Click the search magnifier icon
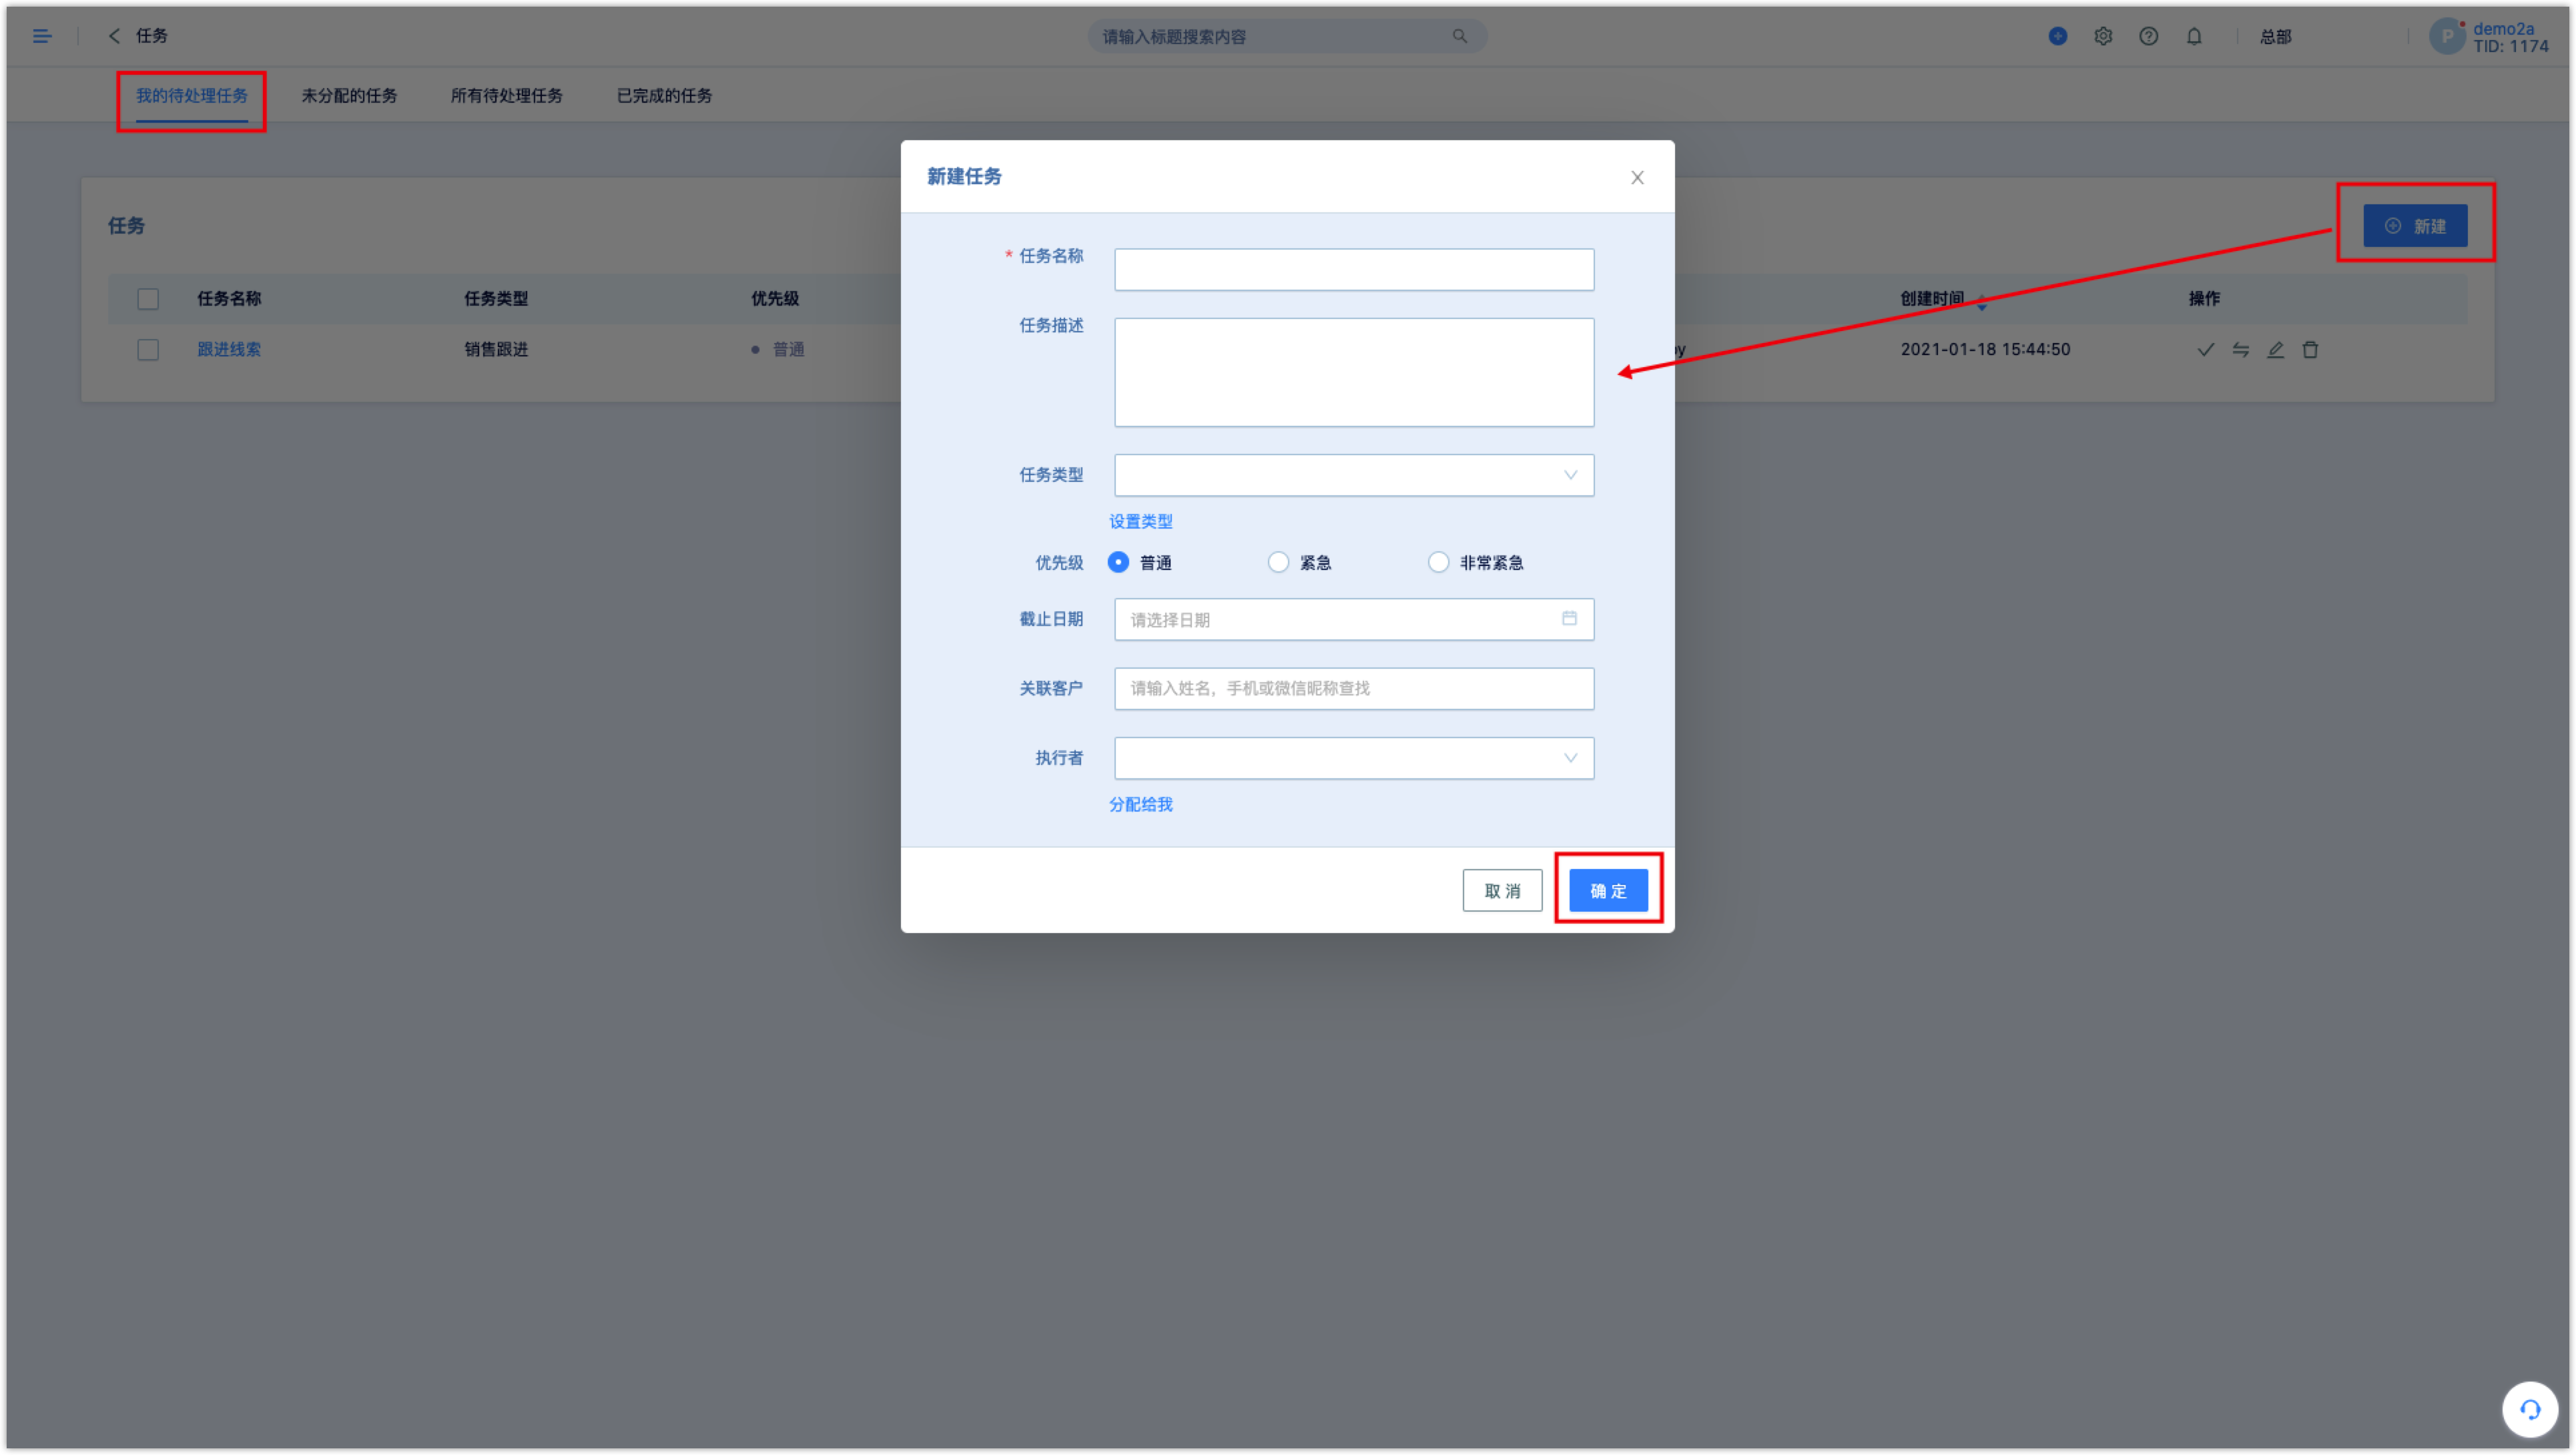The width and height of the screenshot is (2576, 1455). click(1459, 36)
